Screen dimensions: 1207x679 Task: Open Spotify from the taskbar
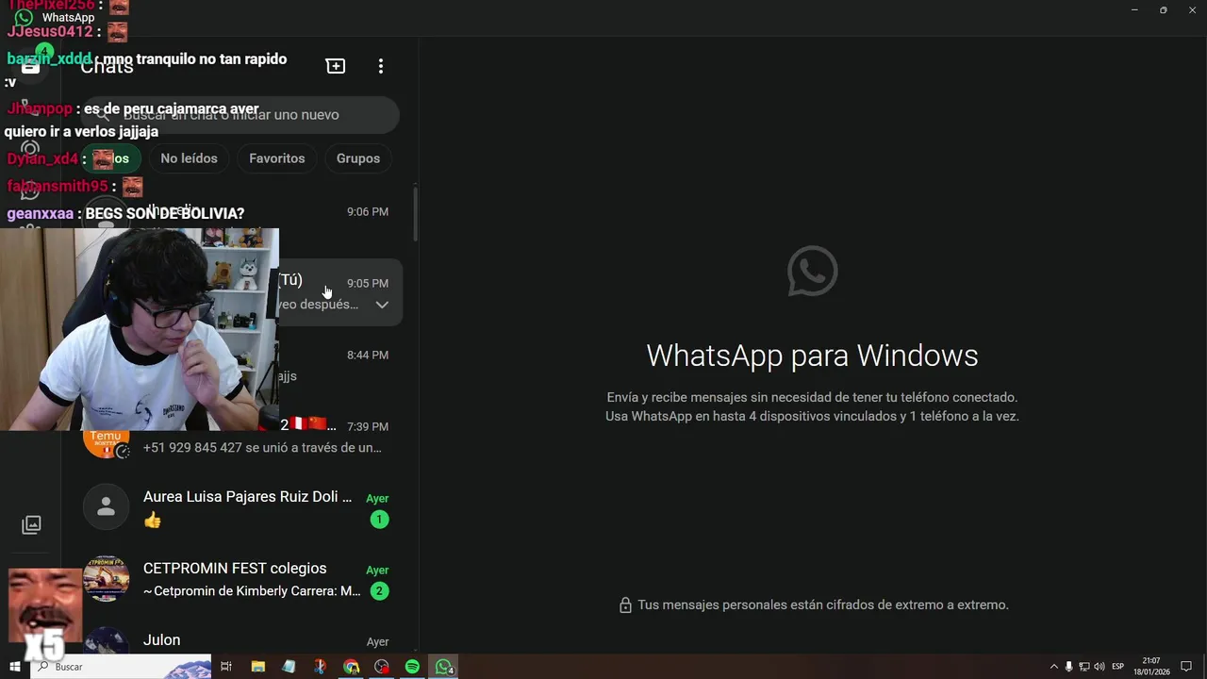click(412, 667)
